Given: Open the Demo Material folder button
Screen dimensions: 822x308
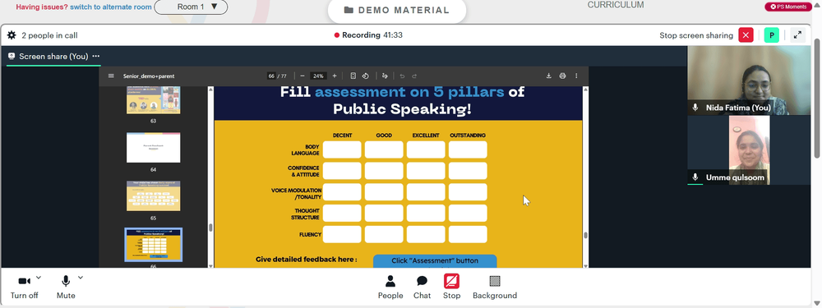Looking at the screenshot, I should (397, 10).
